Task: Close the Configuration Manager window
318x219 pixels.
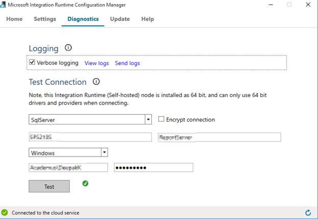Action: 308,5
